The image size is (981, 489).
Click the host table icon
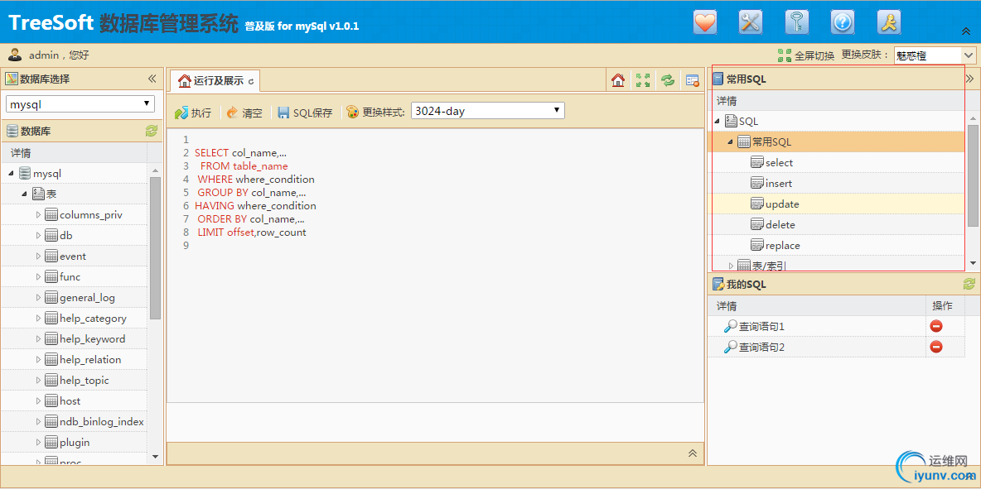click(x=51, y=401)
